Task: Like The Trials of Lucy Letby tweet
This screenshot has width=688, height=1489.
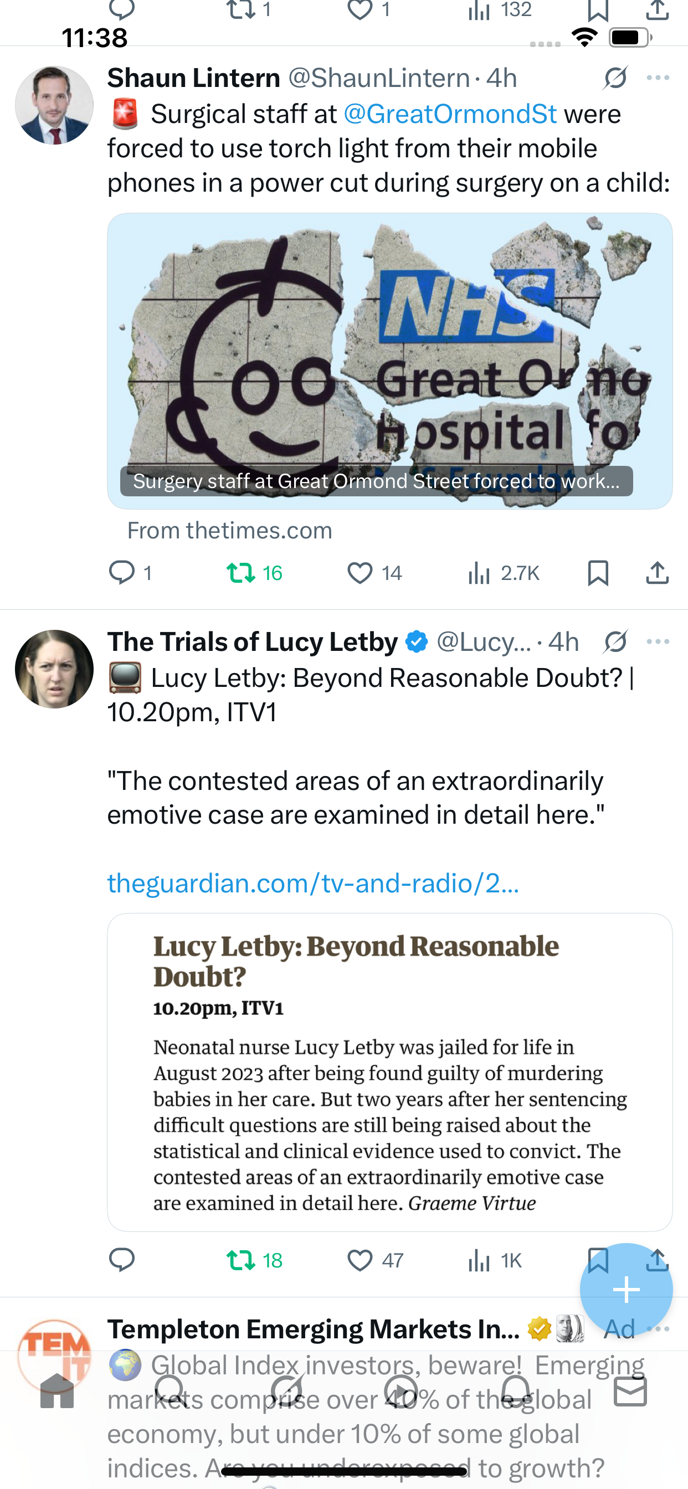Action: [360, 1260]
